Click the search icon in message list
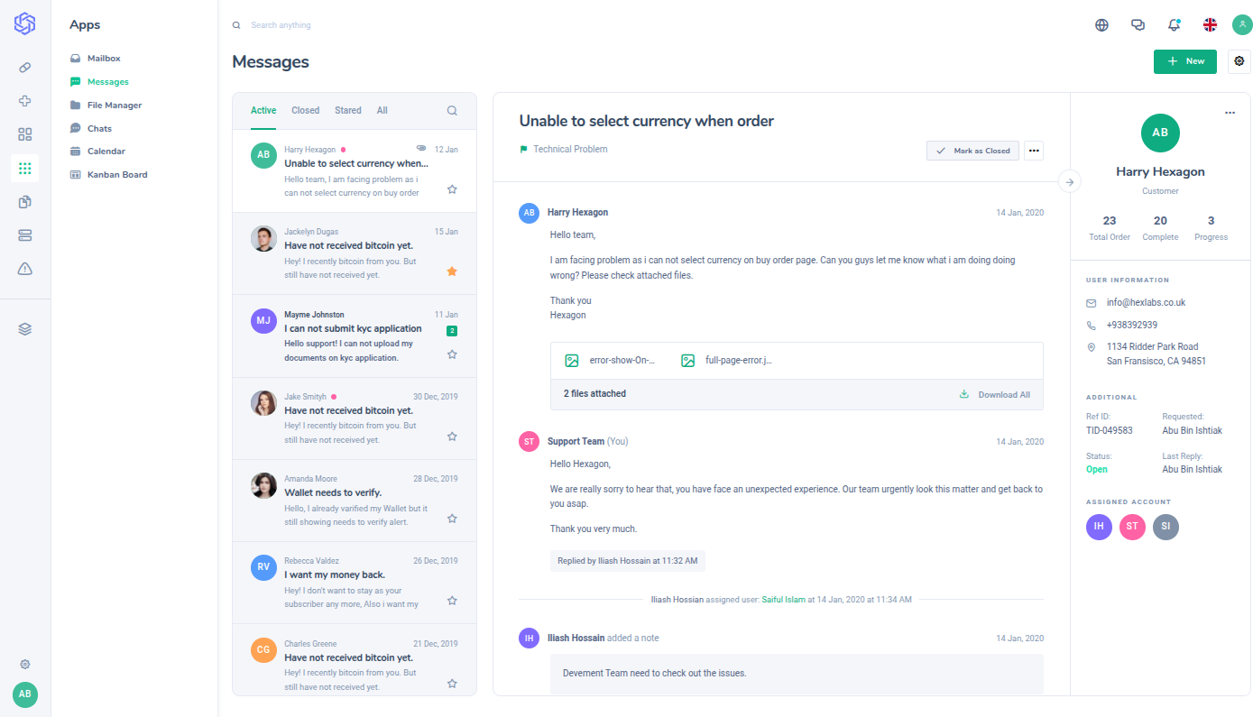 pyautogui.click(x=452, y=111)
